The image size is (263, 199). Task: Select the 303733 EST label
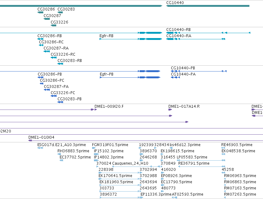[107, 188]
